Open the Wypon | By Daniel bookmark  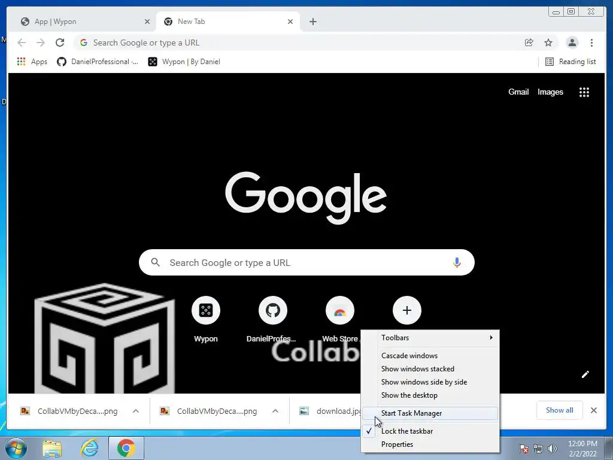pyautogui.click(x=184, y=62)
